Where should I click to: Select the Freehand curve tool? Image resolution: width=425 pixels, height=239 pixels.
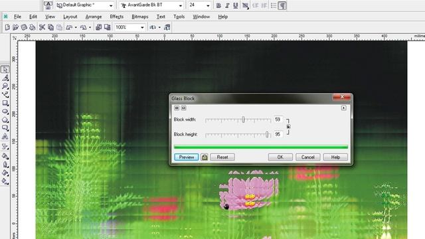5,94
